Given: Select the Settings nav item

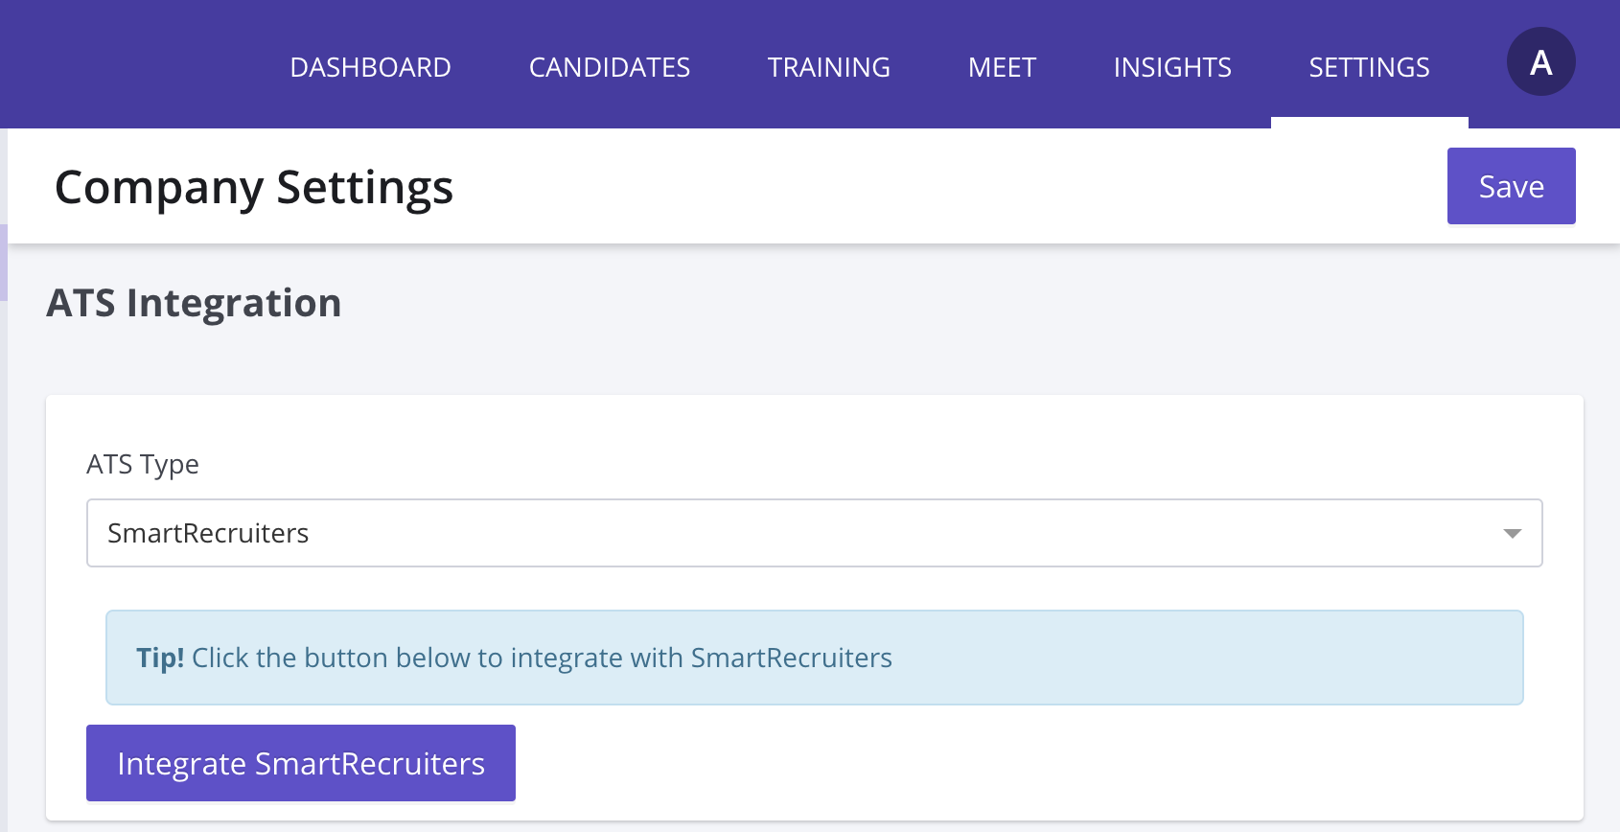Looking at the screenshot, I should pyautogui.click(x=1369, y=67).
